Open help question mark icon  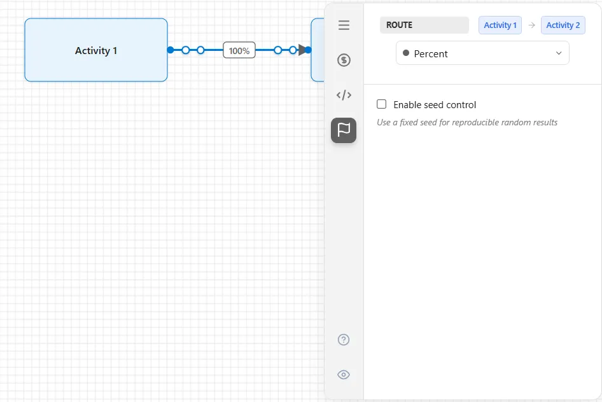point(344,340)
